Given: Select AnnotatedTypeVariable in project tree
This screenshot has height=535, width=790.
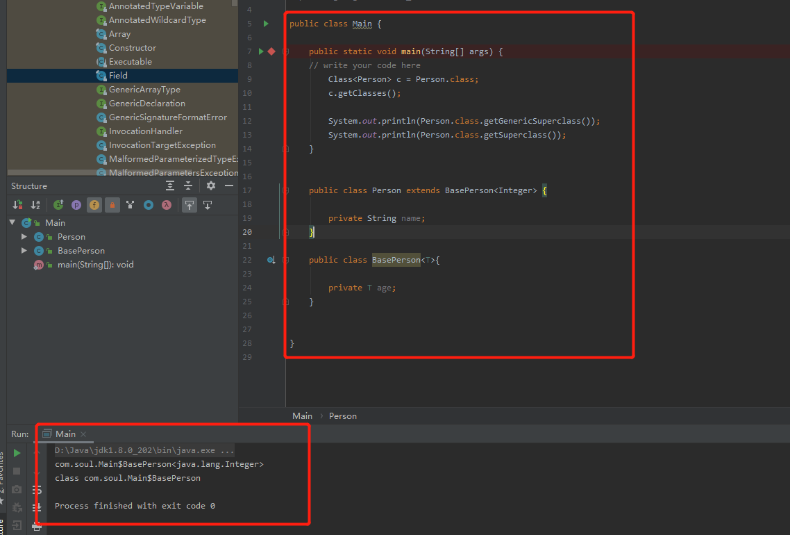Looking at the screenshot, I should click(156, 6).
